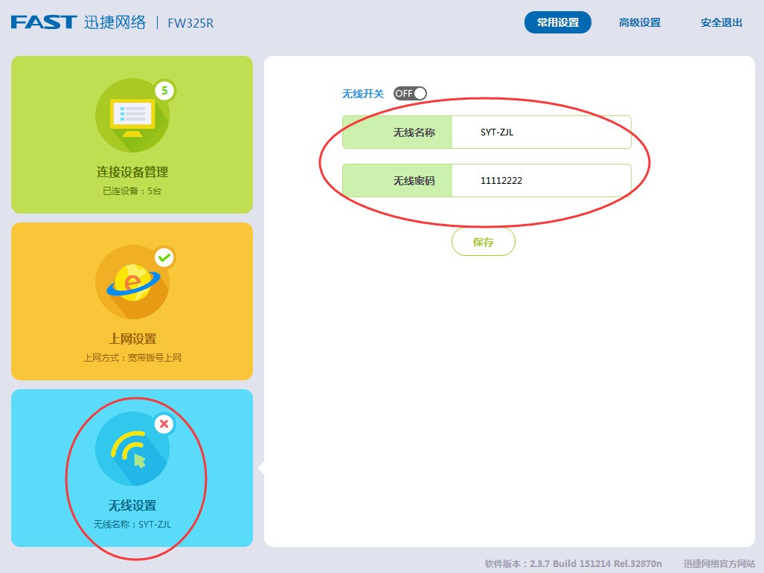Click the device count badge showing 5
Screen dimensions: 764x573
click(164, 91)
